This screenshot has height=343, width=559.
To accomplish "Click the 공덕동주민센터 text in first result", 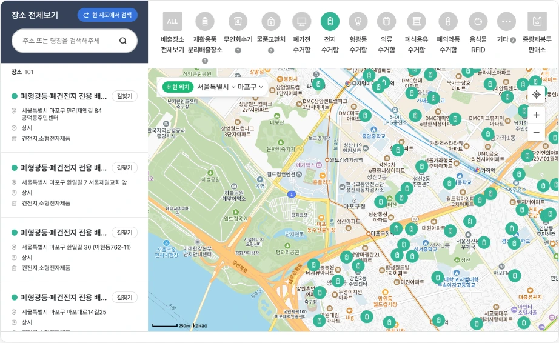I will point(40,118).
